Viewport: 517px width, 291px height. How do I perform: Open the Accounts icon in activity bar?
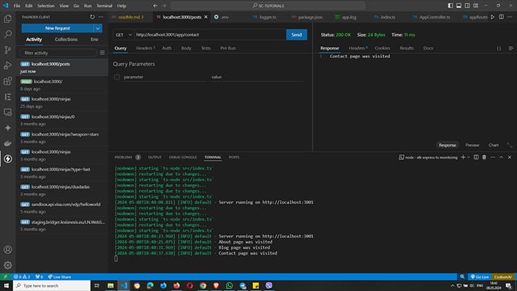coord(8,249)
